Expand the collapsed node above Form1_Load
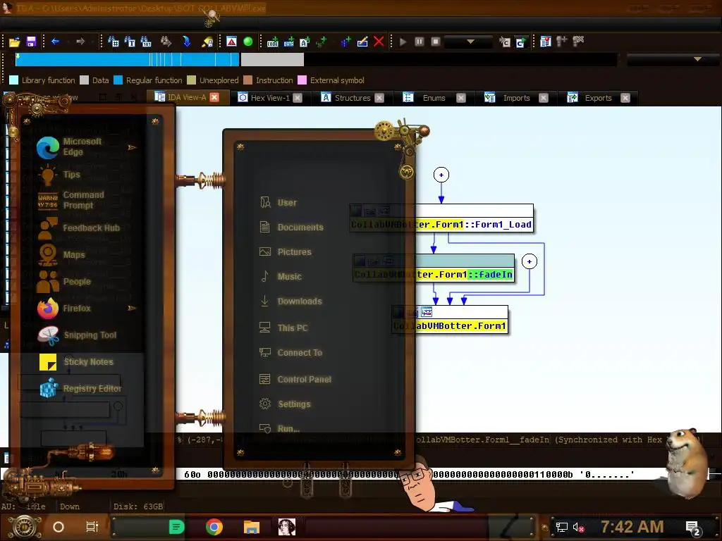The image size is (722, 541). pos(441,175)
